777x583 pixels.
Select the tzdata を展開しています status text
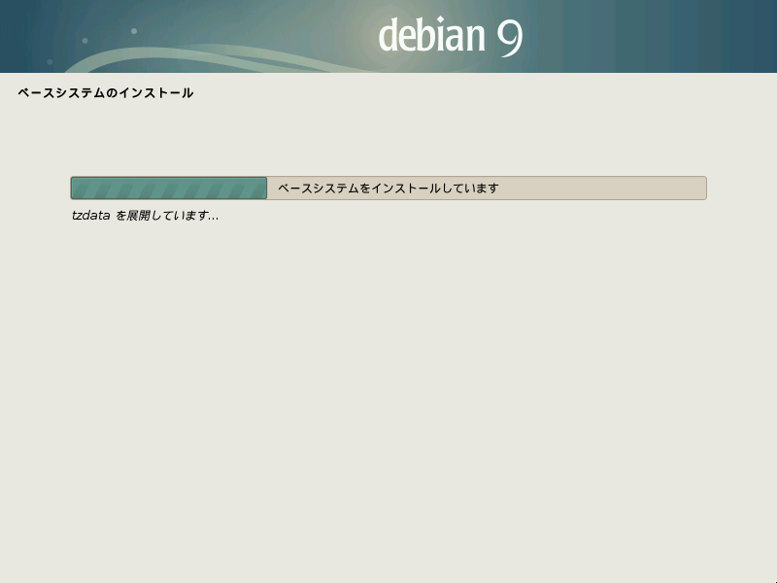click(x=144, y=216)
